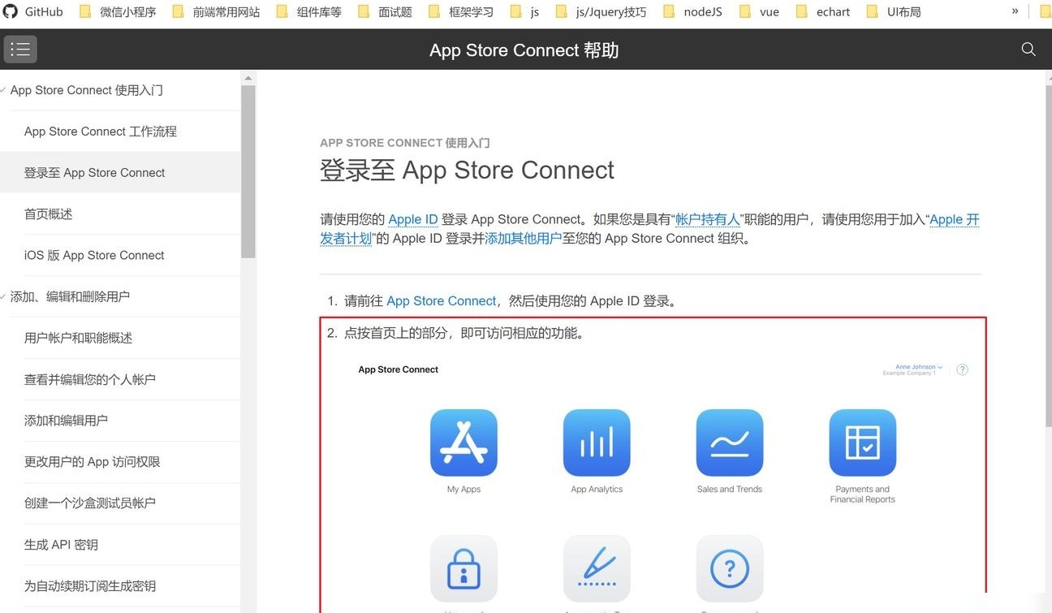
Task: Click the sidebar scrollbar up arrow
Action: pyautogui.click(x=248, y=78)
